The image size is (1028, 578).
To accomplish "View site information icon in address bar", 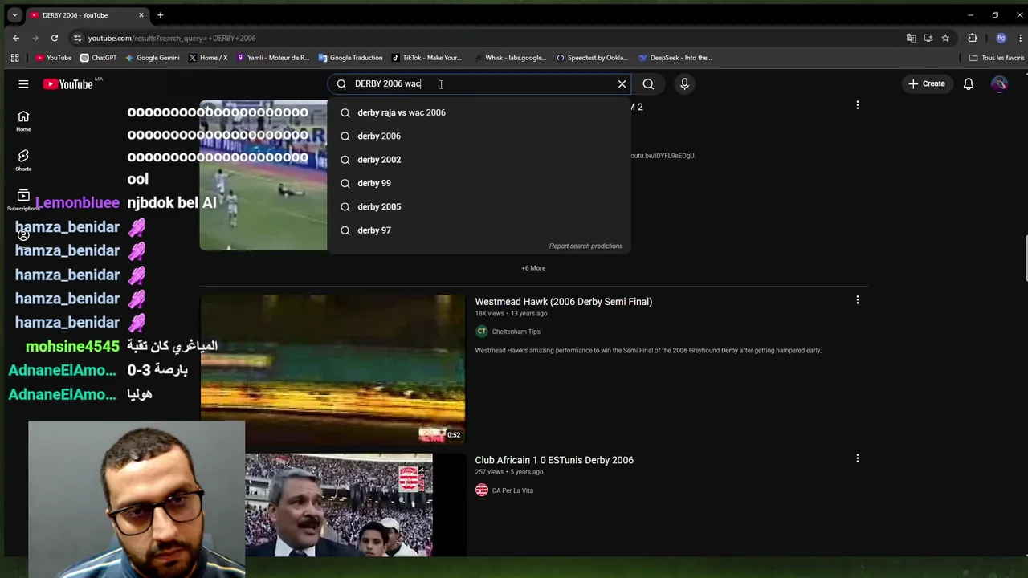I will tap(77, 38).
